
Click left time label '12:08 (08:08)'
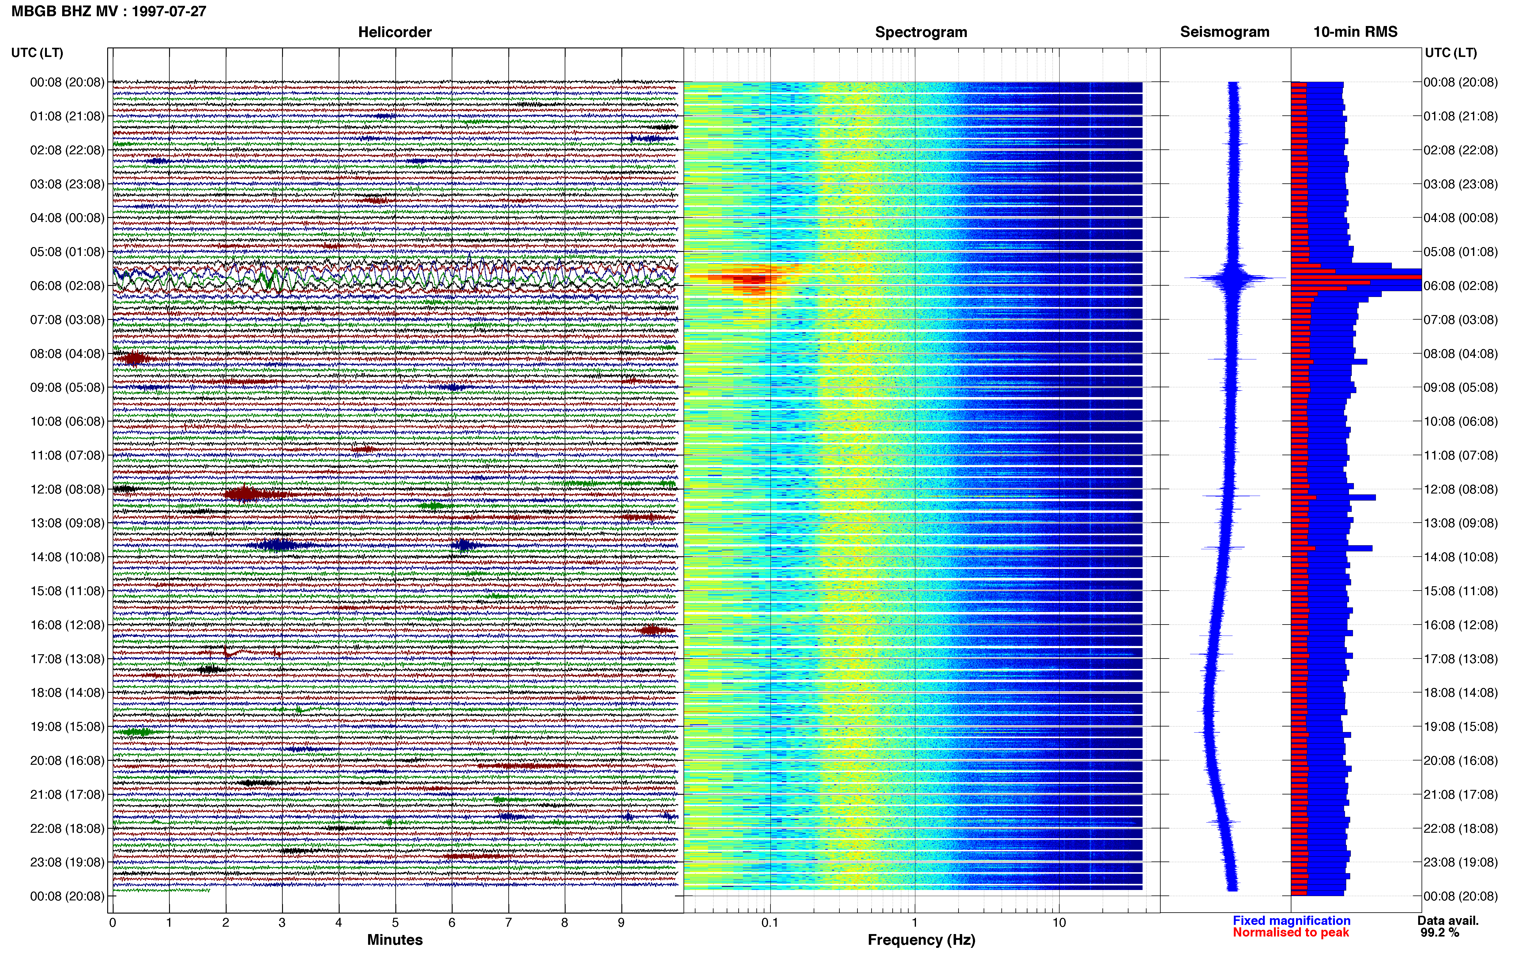[67, 490]
